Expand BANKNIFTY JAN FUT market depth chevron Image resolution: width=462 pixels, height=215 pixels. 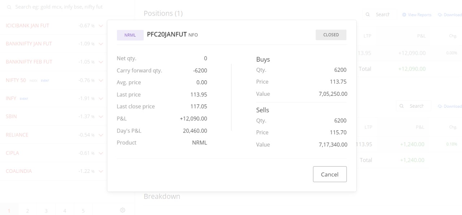100,44
